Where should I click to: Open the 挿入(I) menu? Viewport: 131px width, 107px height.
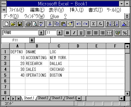pos(77,10)
